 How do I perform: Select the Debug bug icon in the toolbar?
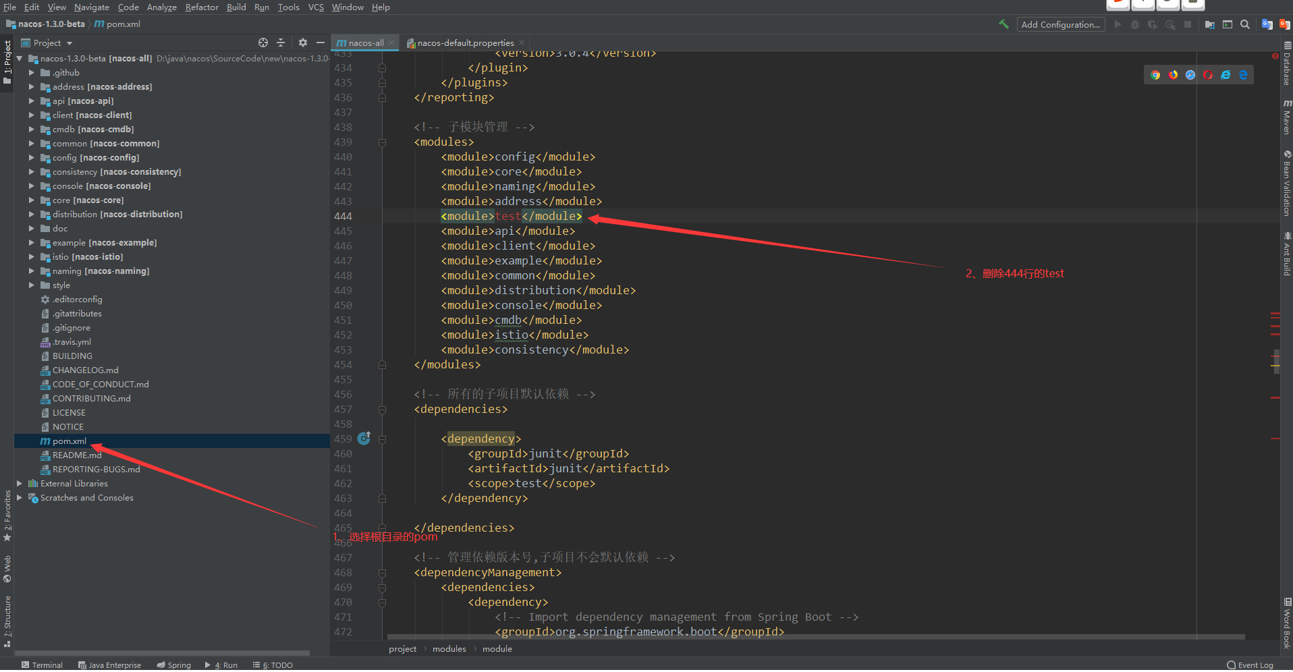[1135, 24]
